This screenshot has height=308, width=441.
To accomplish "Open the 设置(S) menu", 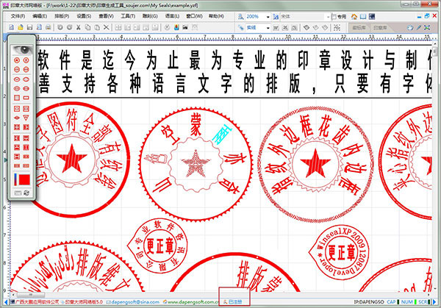I will [x=84, y=16].
